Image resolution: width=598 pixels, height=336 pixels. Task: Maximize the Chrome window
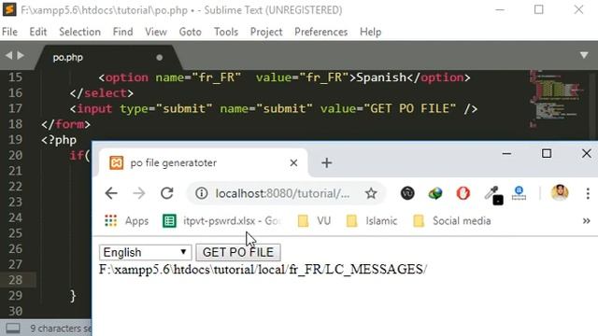coord(547,153)
